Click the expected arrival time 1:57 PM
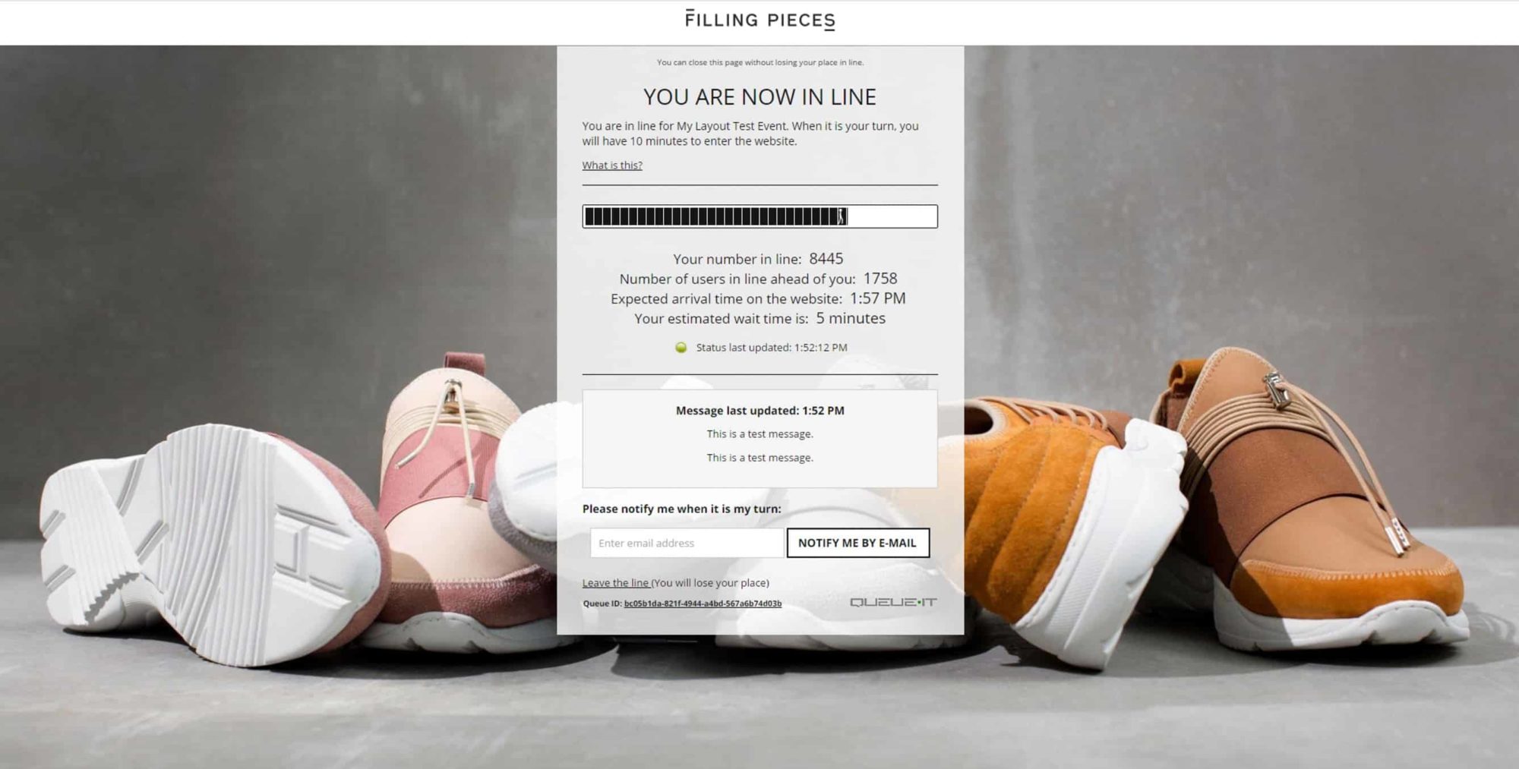Image resolution: width=1519 pixels, height=769 pixels. pos(877,298)
